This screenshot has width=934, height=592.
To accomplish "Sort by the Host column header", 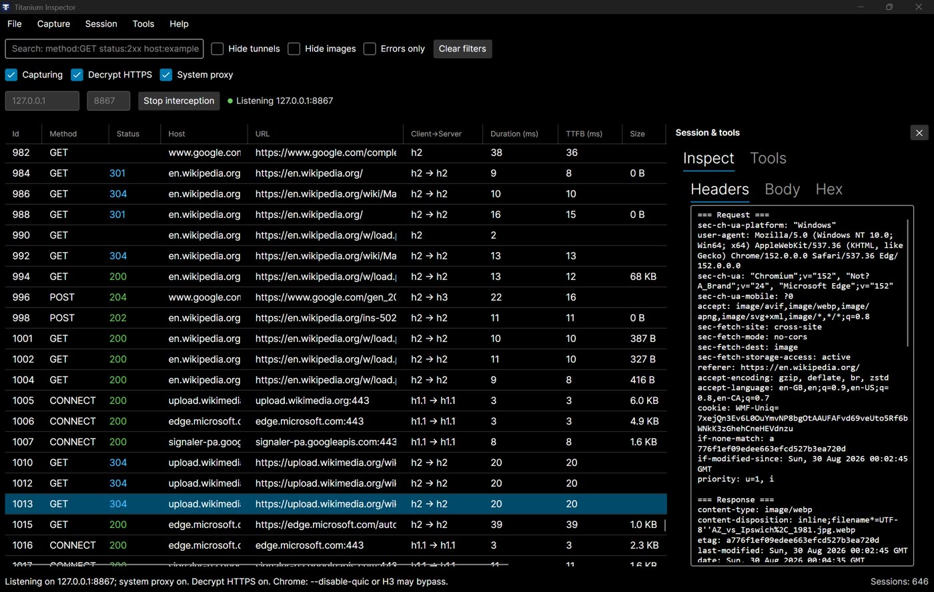I will [203, 134].
